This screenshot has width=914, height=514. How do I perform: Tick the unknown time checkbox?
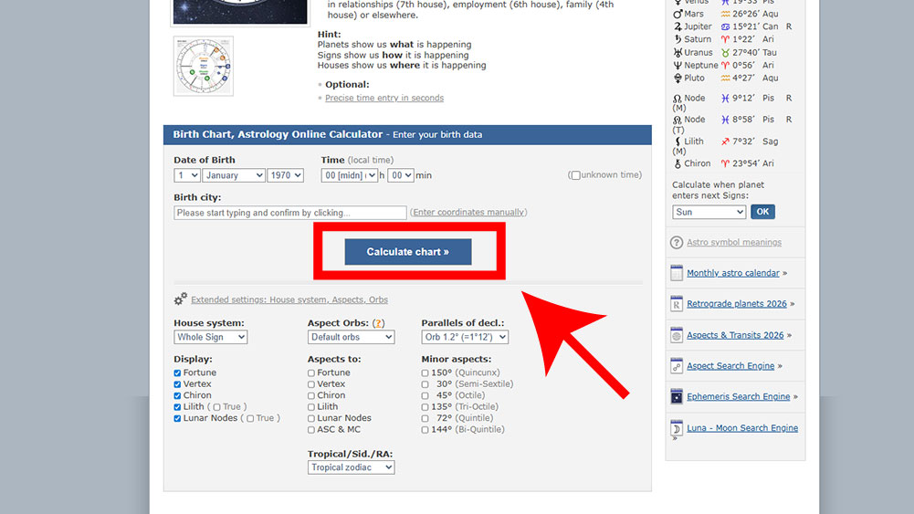click(575, 175)
